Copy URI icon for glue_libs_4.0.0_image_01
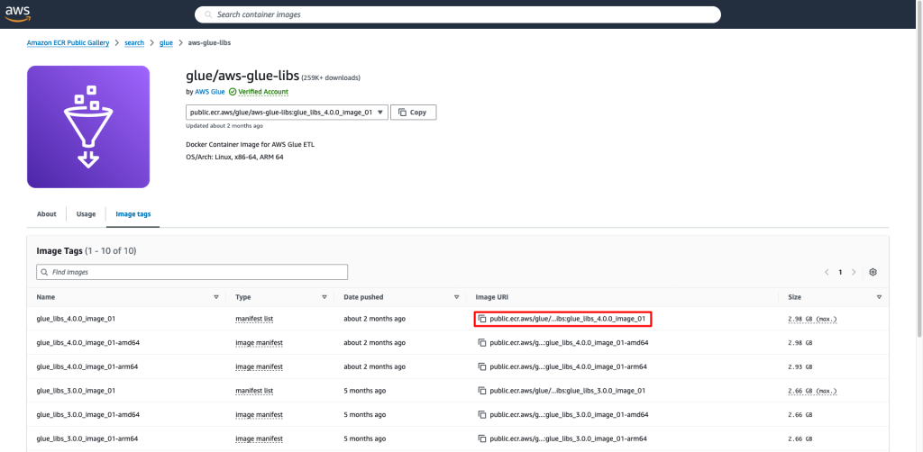Image resolution: width=923 pixels, height=452 pixels. 482,319
